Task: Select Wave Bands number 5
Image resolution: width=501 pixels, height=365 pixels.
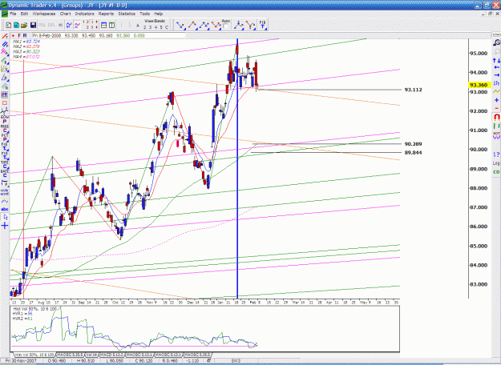Action: coord(161,27)
